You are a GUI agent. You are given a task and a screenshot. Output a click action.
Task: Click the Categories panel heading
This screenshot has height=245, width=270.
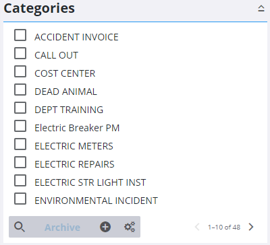[39, 9]
